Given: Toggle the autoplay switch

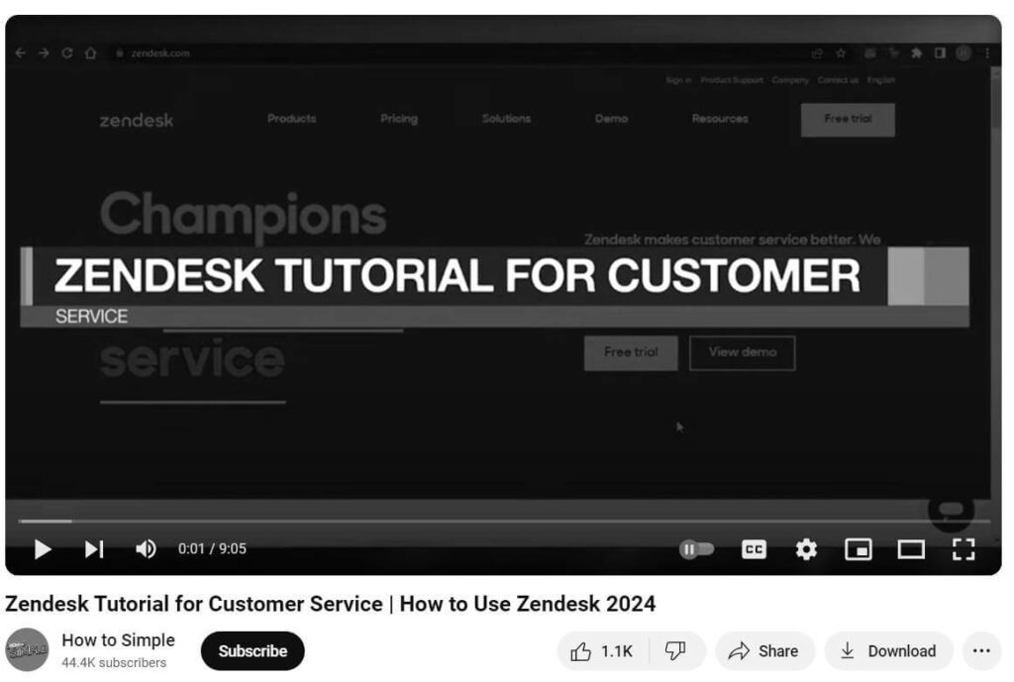Looking at the screenshot, I should [x=696, y=549].
